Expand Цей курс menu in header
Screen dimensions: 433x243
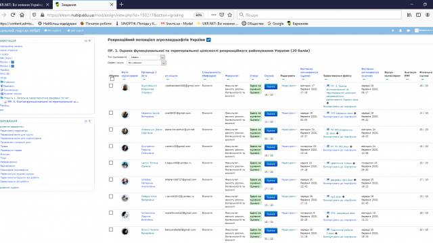point(75,30)
